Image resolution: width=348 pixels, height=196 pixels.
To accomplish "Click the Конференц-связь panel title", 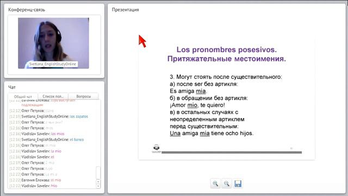I will pyautogui.click(x=27, y=10).
